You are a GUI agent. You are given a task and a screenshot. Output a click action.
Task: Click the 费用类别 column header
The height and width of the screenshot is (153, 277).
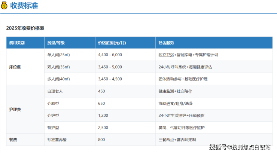17,43
